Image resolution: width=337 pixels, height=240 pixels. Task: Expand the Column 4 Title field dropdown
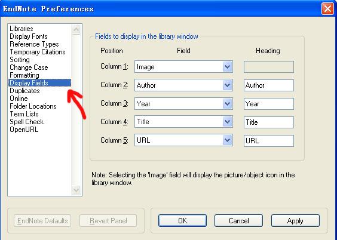228,122
